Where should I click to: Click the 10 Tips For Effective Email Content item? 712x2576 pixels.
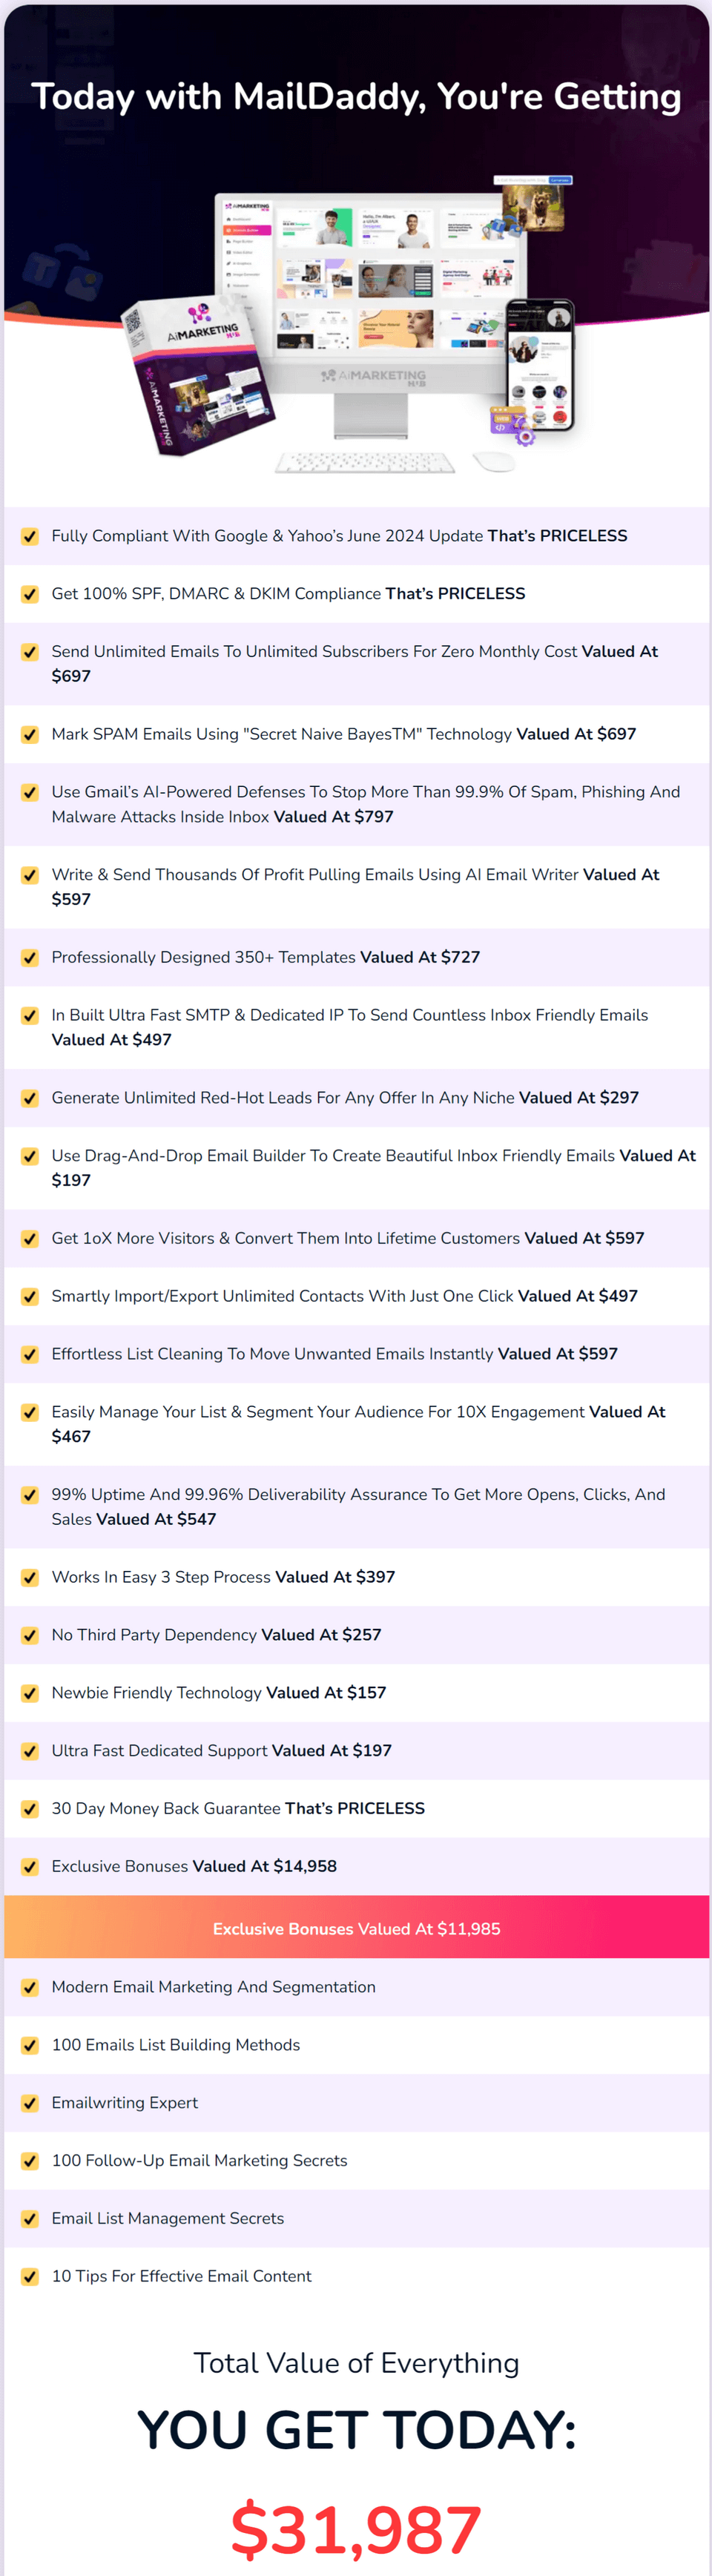pos(181,2276)
